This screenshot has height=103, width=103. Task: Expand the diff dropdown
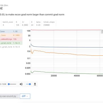[x=25, y=96]
